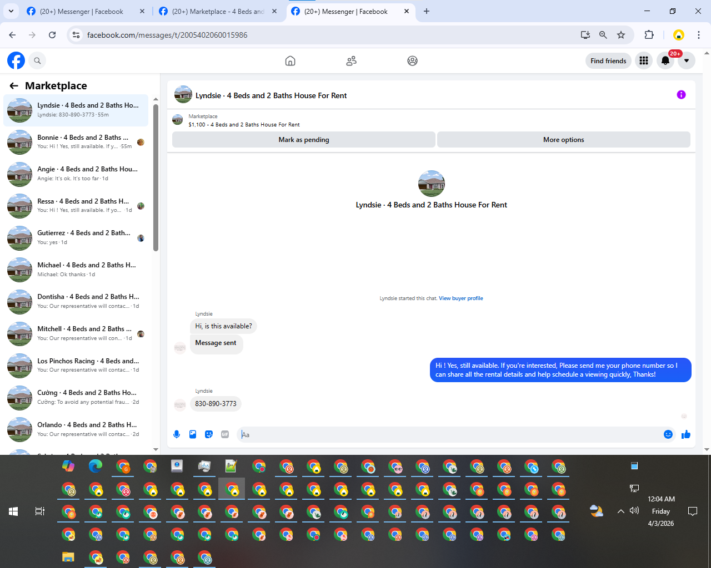Close the active Messenger tab

click(x=406, y=11)
